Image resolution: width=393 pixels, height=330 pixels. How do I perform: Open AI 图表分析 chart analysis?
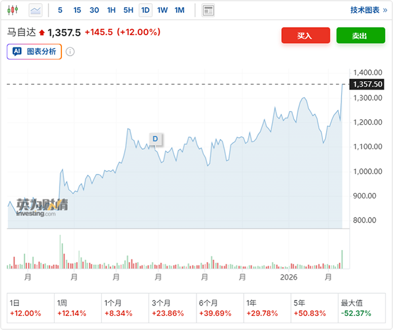coord(34,52)
